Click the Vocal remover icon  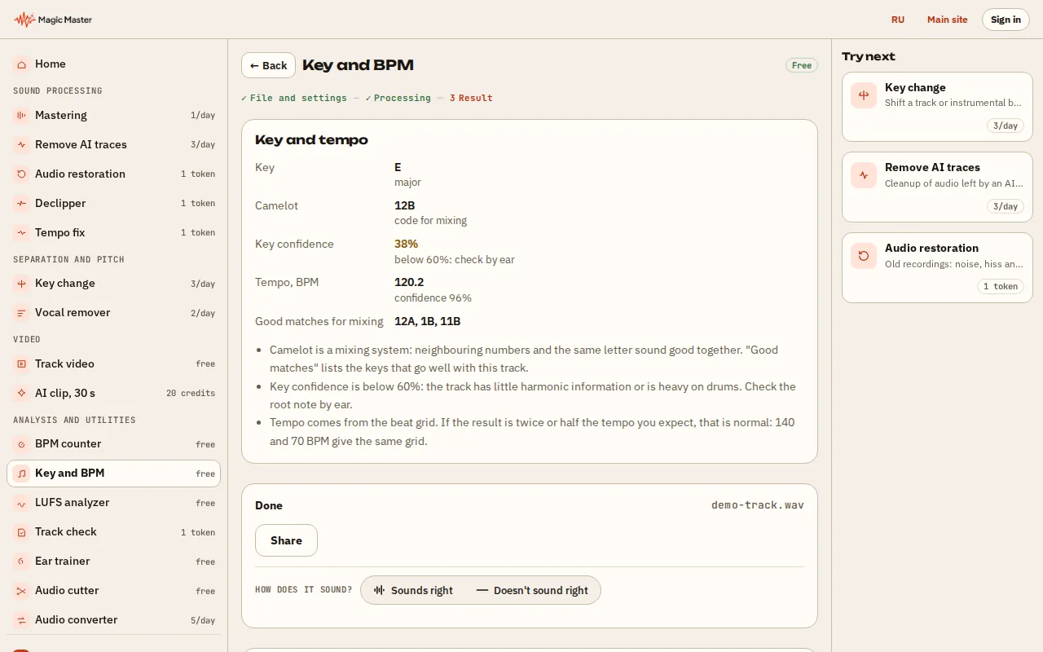[x=21, y=313]
